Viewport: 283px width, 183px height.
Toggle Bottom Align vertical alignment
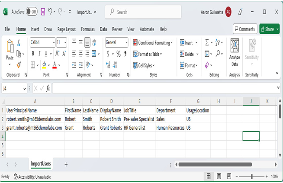coord(87,42)
